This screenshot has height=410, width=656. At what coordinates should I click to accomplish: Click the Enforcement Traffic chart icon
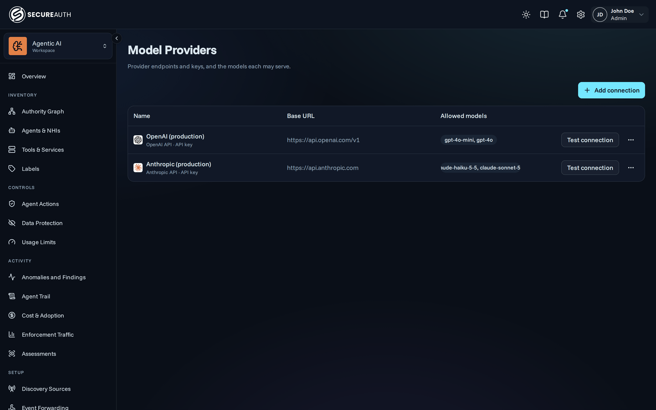[x=12, y=334]
